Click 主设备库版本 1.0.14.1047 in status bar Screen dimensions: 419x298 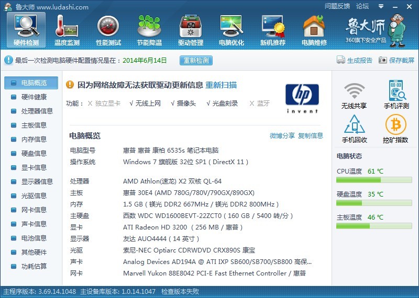(118, 292)
